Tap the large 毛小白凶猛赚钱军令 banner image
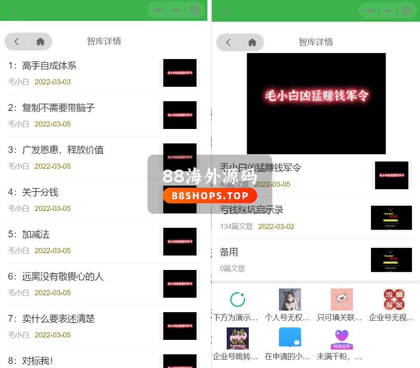 click(316, 104)
